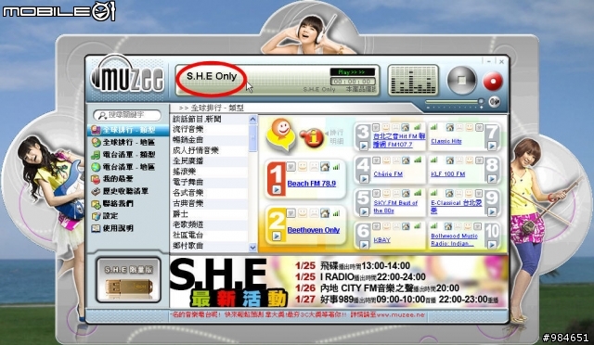Click the play button on Beethoven Only

click(x=277, y=236)
